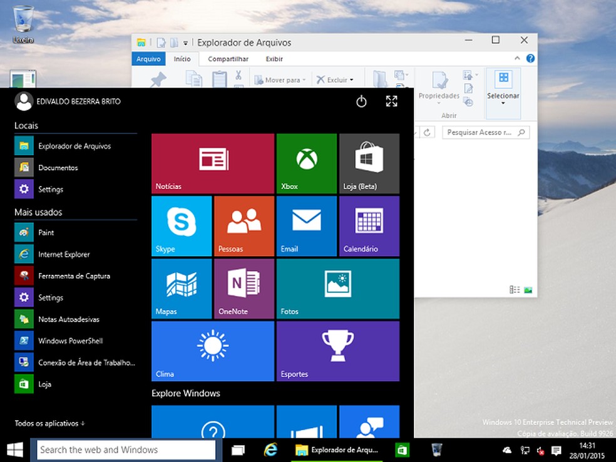Switch to thumbnail view using the status bar icon
The image size is (616, 462).
point(529,289)
